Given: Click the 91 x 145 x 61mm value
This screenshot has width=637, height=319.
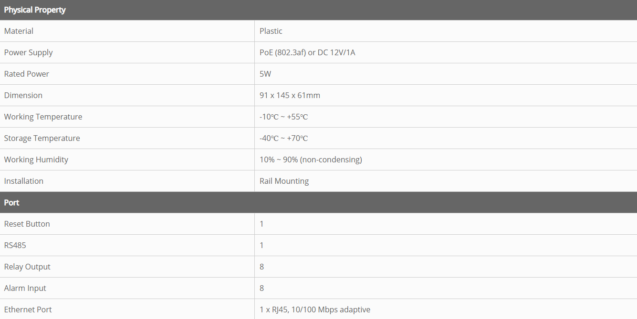Looking at the screenshot, I should pos(290,95).
